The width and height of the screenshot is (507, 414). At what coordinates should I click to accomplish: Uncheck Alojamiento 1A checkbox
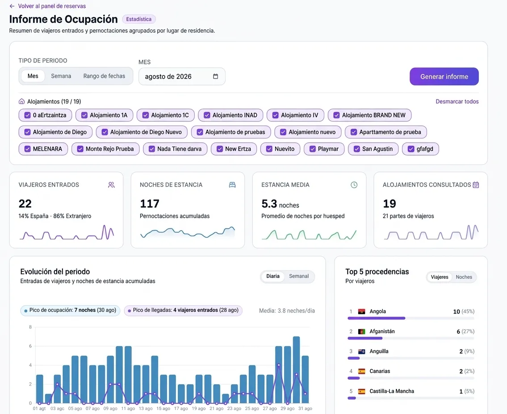(84, 115)
